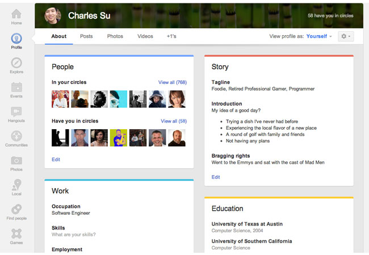Open the Communities icon
The width and height of the screenshot is (369, 255).
(x=16, y=138)
